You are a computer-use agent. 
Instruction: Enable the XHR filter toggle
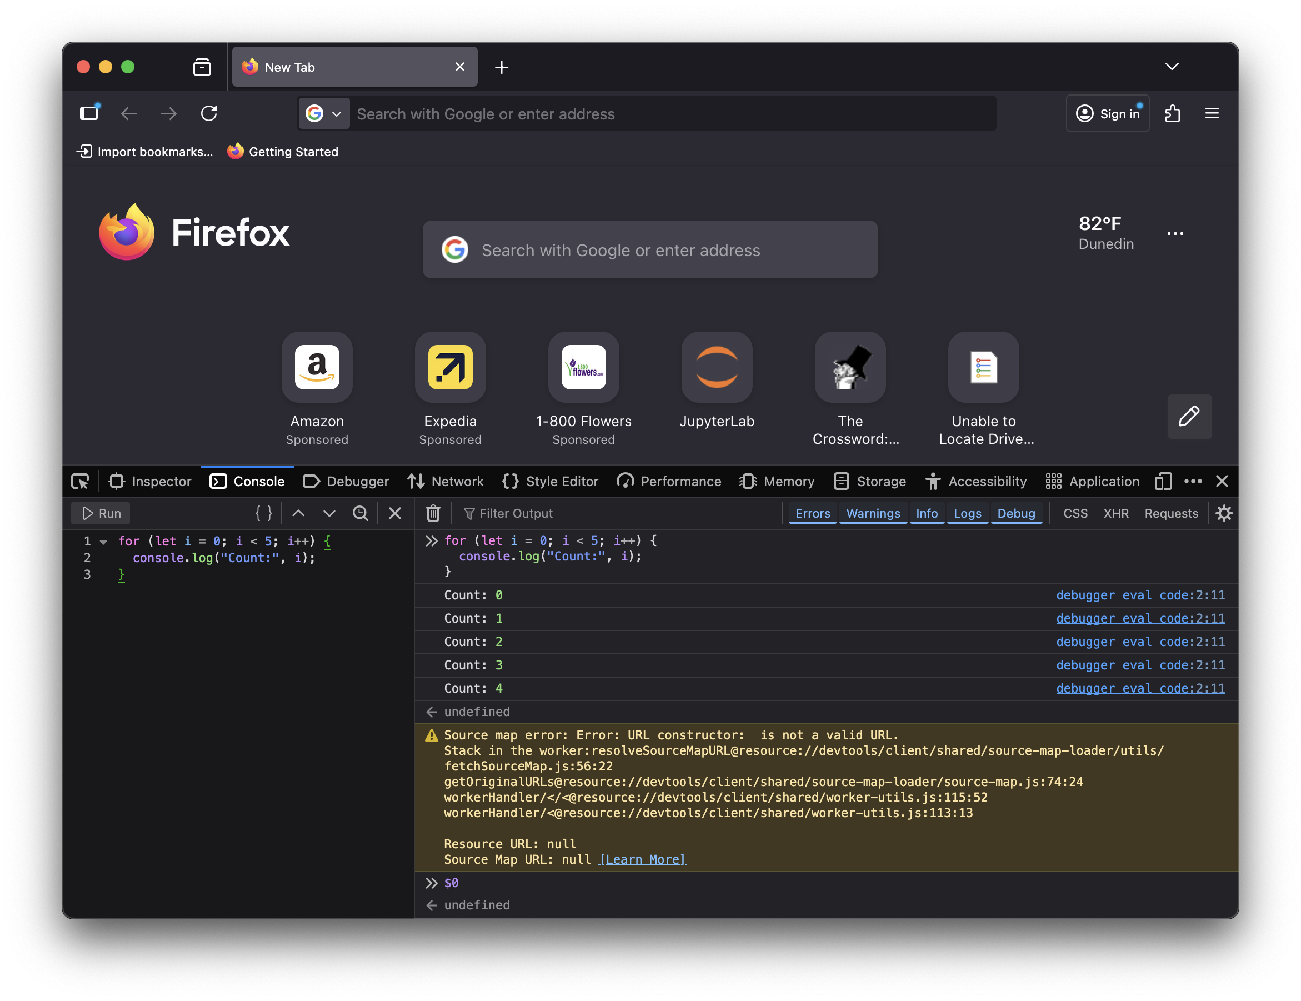(1116, 513)
